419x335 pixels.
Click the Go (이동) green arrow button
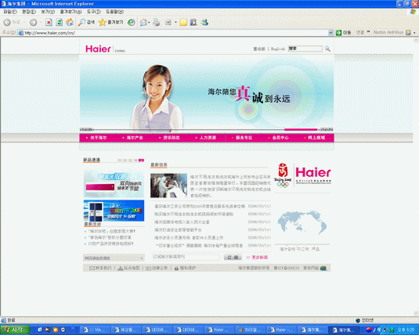point(343,33)
